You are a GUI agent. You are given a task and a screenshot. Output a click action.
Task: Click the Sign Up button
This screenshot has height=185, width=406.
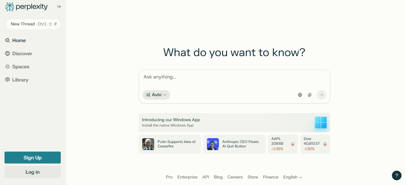tap(33, 158)
